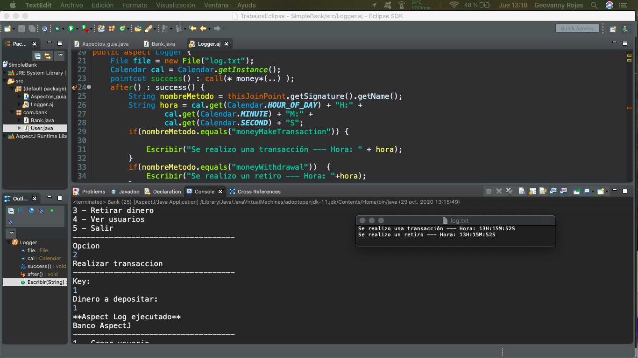The width and height of the screenshot is (638, 358).
Task: Toggle Show Console When Output Changes
Action: click(553, 192)
